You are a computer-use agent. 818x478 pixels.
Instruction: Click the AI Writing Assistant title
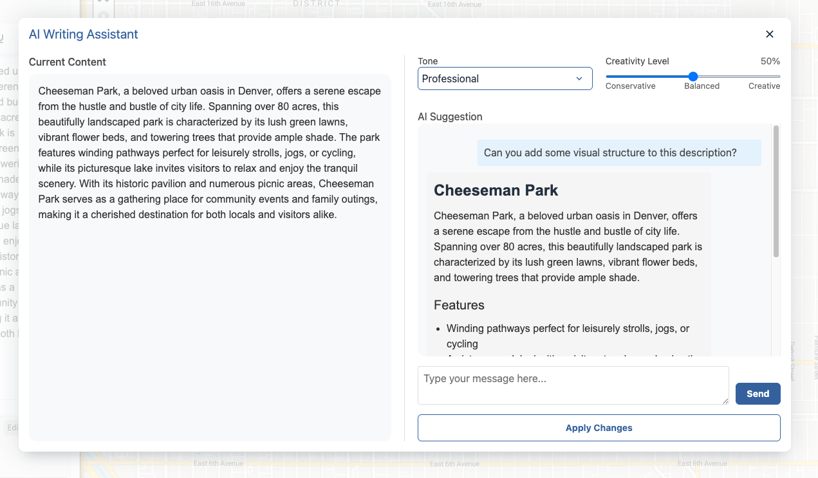tap(84, 35)
